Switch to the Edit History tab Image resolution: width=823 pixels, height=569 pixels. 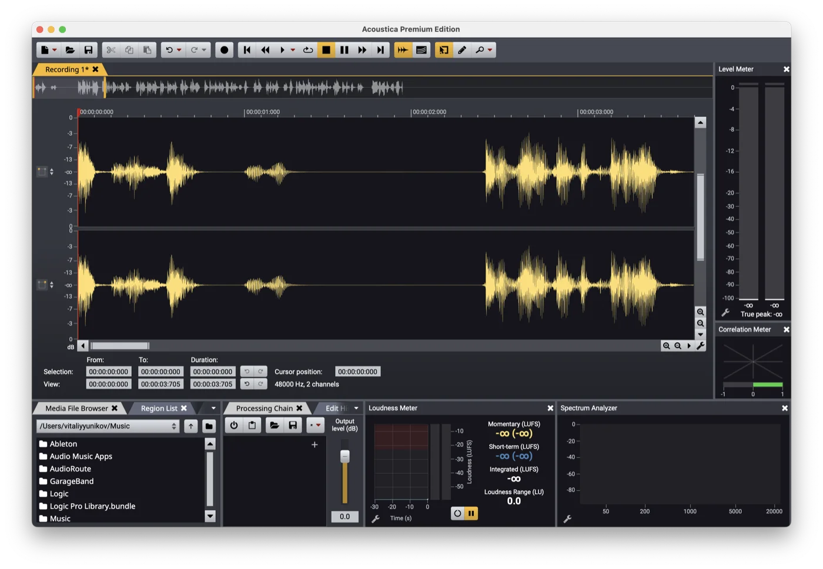click(336, 408)
